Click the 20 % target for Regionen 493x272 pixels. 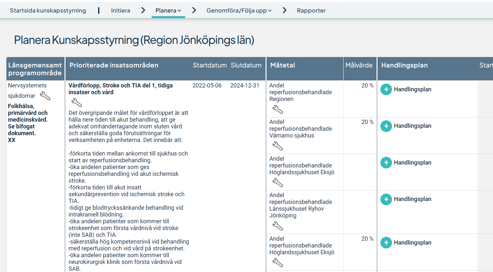tap(367, 86)
